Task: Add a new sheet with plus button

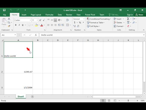Action: click(x=32, y=97)
